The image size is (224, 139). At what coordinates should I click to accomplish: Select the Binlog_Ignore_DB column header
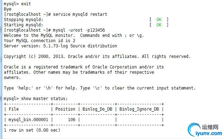[139, 109]
